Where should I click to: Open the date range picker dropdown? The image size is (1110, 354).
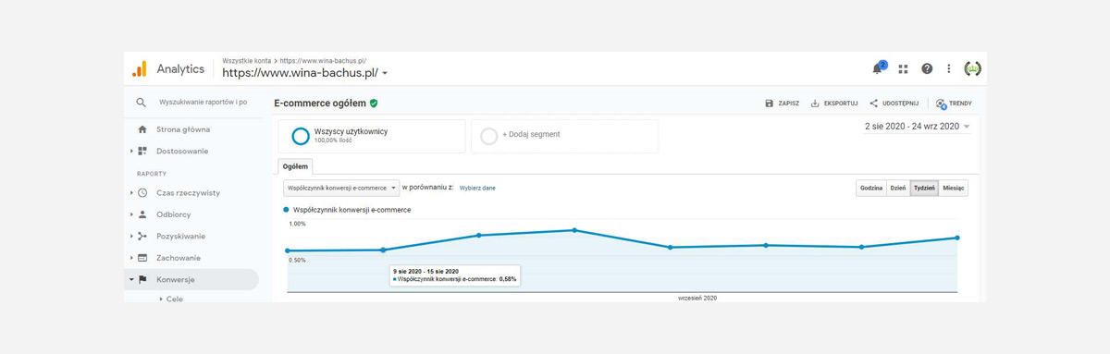918,127
